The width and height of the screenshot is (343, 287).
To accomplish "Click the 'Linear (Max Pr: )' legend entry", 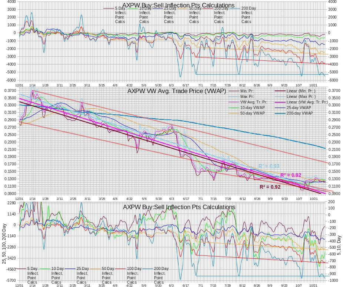I will (x=295, y=96).
